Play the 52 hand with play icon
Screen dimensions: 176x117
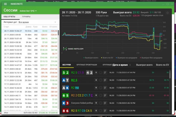101,73
